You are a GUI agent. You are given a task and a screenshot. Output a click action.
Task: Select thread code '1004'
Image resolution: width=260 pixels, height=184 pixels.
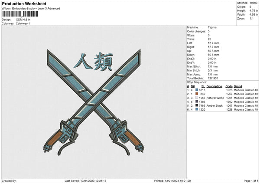(229, 98)
